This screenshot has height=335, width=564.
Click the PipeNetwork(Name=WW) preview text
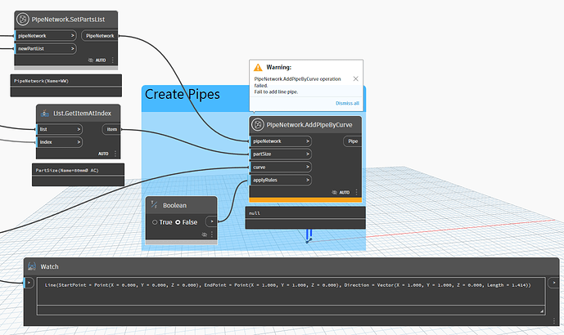pos(41,81)
